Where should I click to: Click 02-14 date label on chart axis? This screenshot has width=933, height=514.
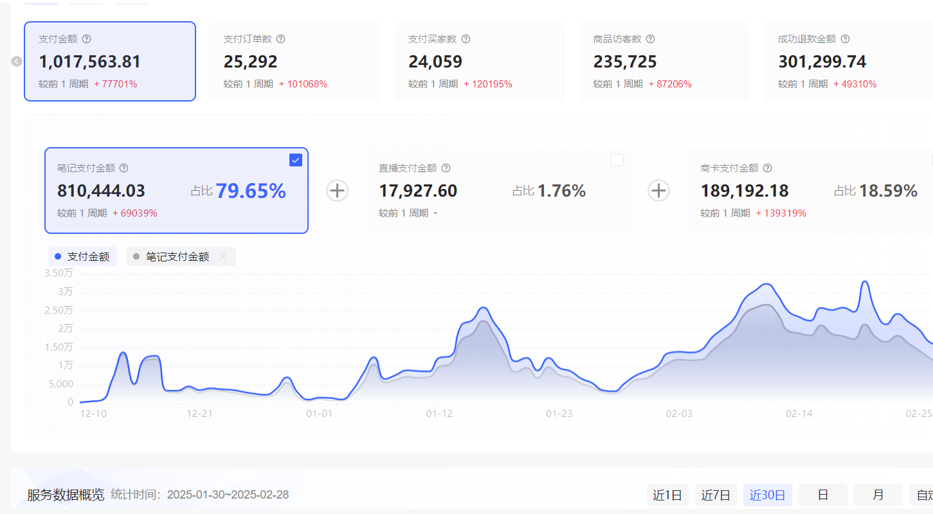tap(799, 414)
